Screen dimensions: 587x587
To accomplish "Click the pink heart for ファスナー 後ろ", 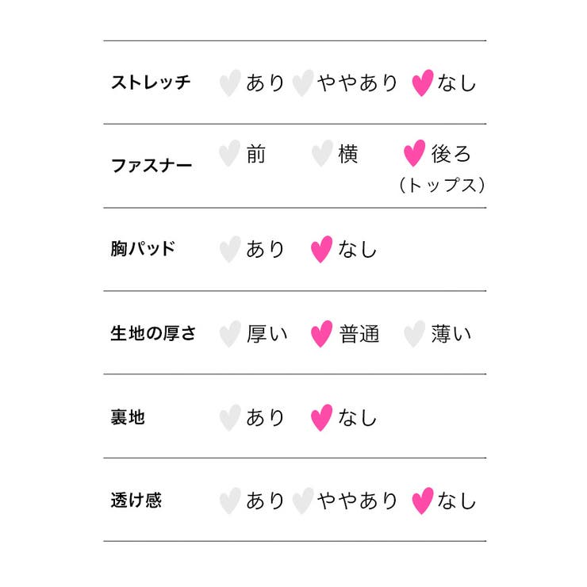I will pos(414,153).
